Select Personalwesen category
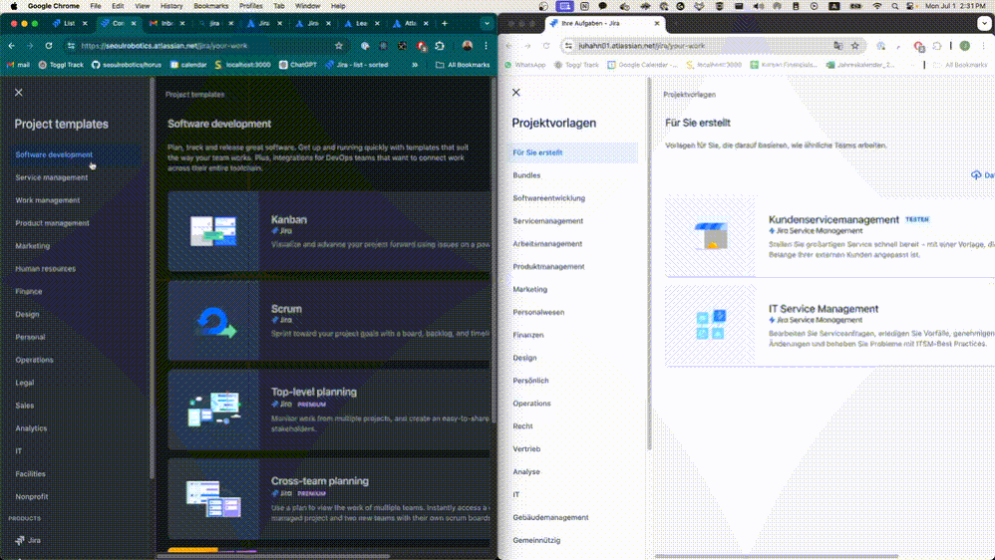This screenshot has width=995, height=560. (x=538, y=312)
